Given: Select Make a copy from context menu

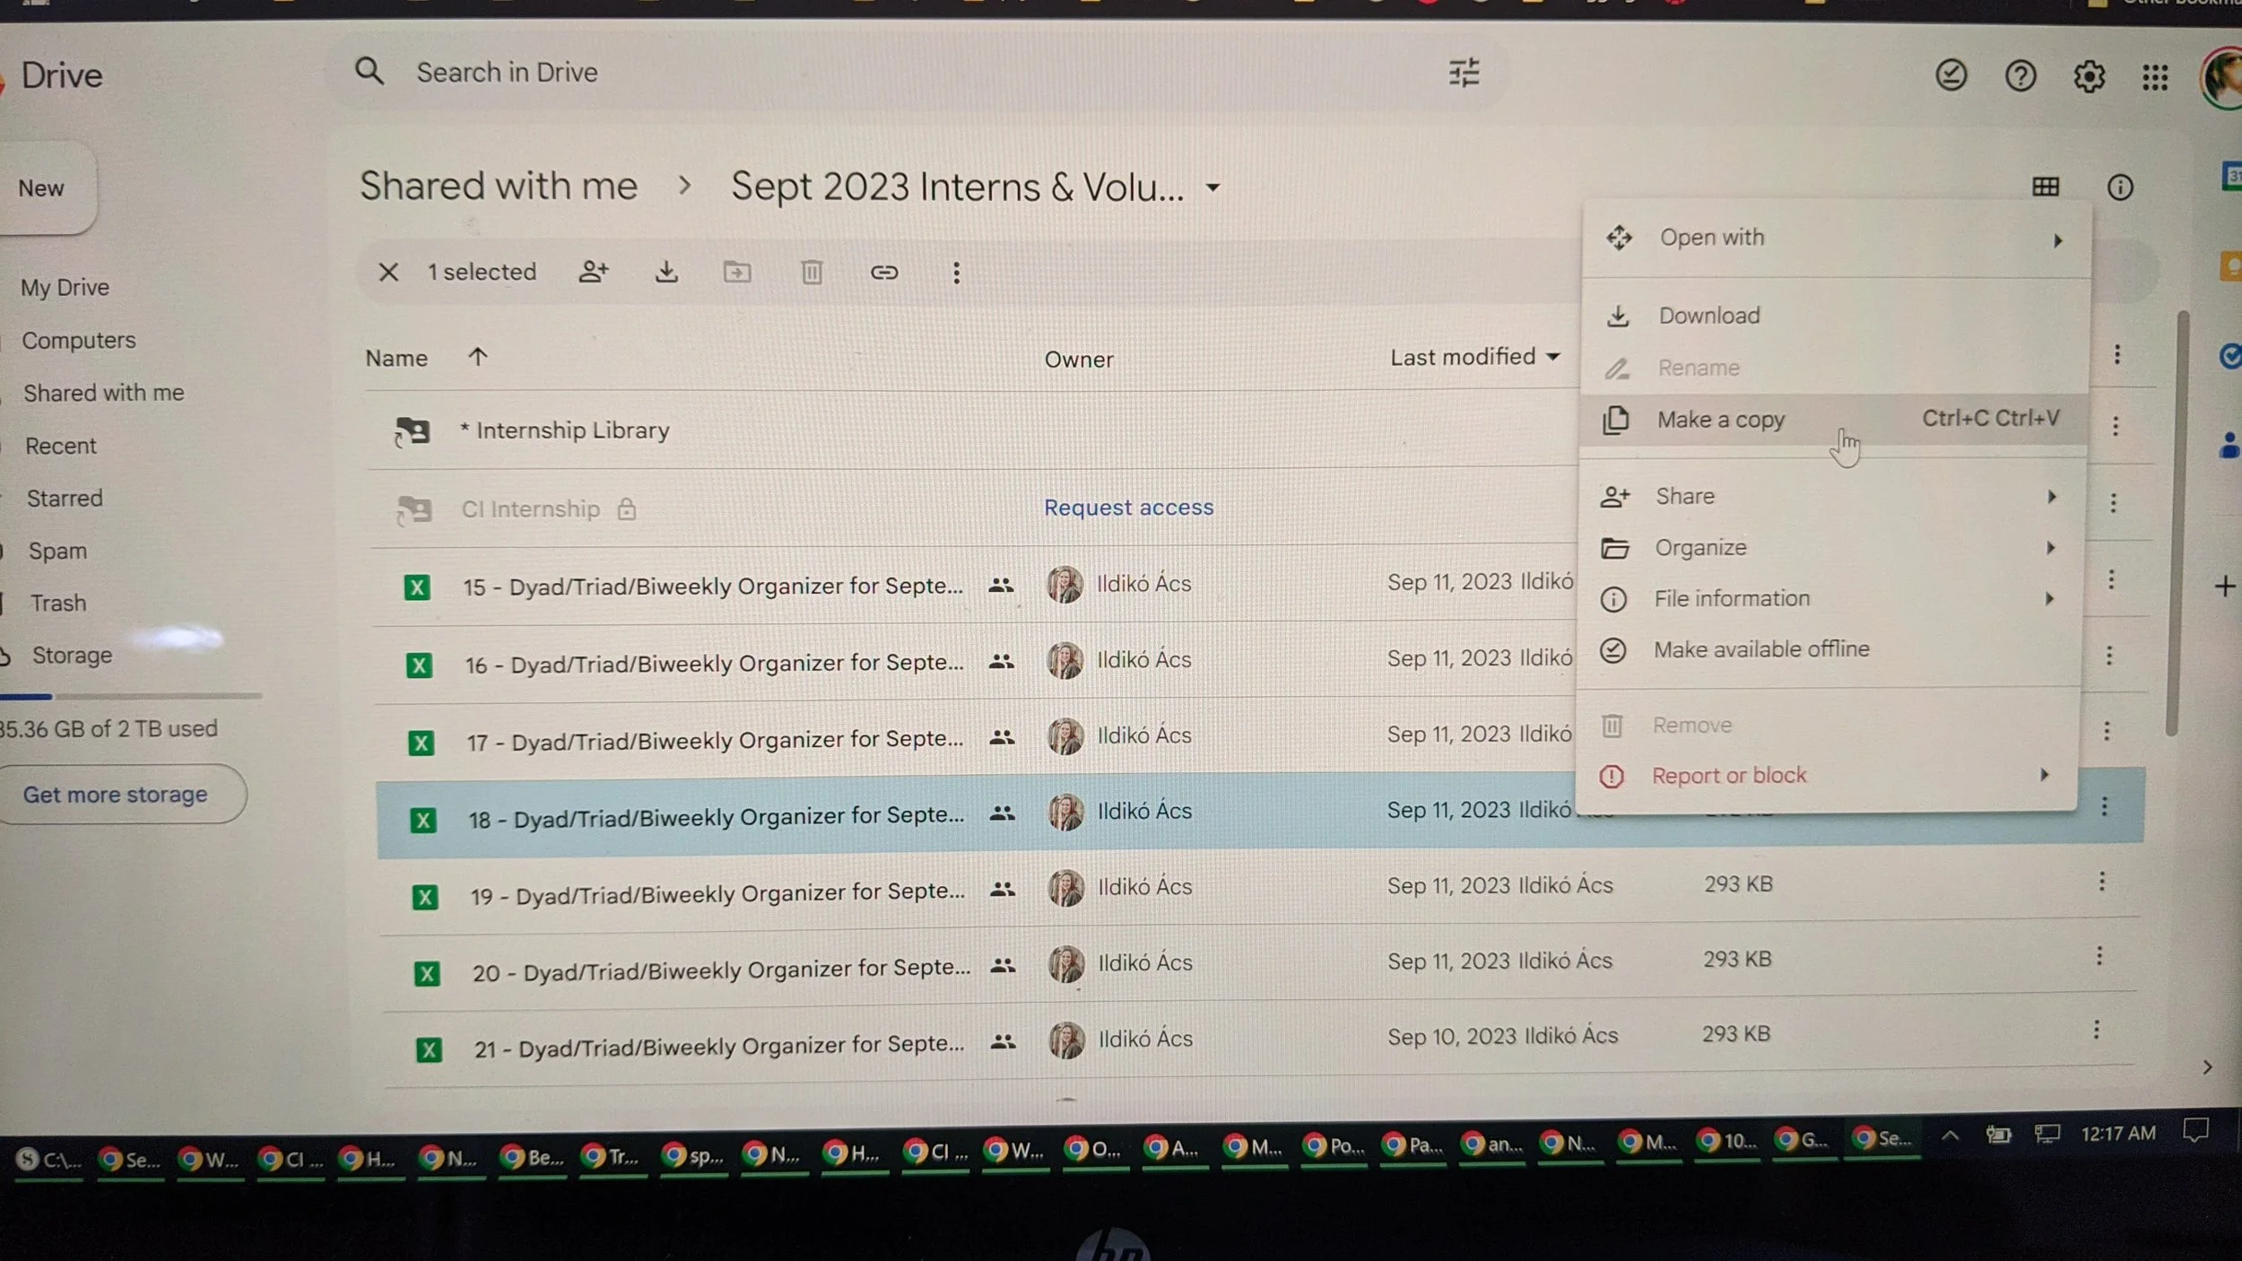Looking at the screenshot, I should point(1720,420).
